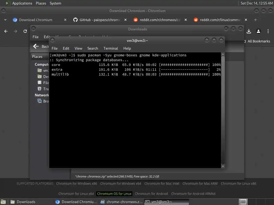Viewport: 274px width, 205px height.
Task: Open the Chromium for Windows x86 link
Action: [76, 184]
